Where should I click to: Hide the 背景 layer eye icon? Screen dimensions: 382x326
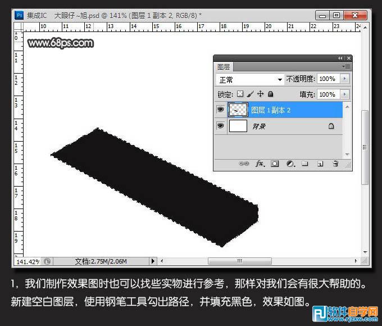point(220,126)
